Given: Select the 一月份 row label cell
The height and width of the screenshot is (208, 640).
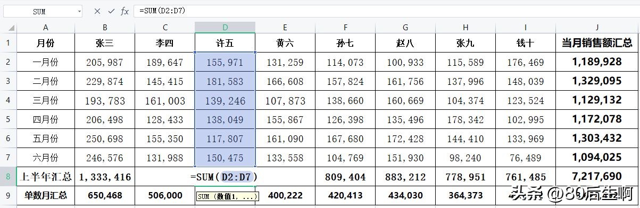Looking at the screenshot, I should [x=46, y=62].
